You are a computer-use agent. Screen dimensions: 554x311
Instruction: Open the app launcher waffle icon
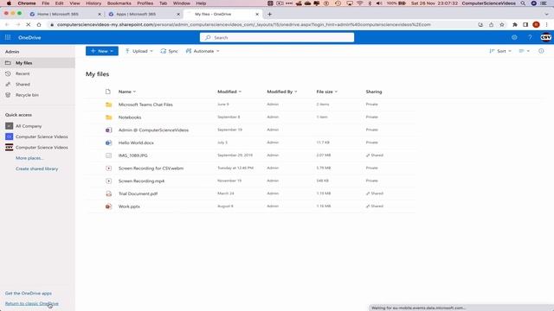(x=8, y=37)
